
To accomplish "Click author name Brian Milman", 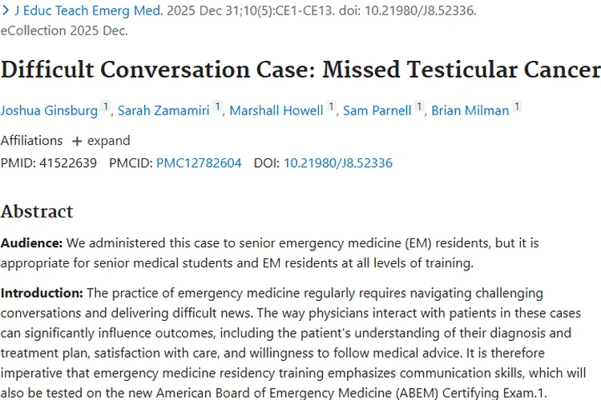I will tap(470, 110).
